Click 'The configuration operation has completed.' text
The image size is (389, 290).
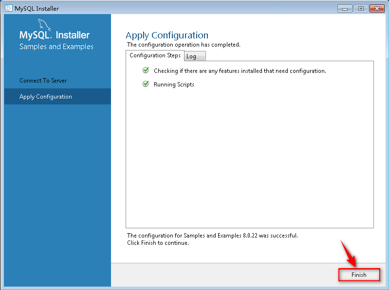pyautogui.click(x=184, y=45)
